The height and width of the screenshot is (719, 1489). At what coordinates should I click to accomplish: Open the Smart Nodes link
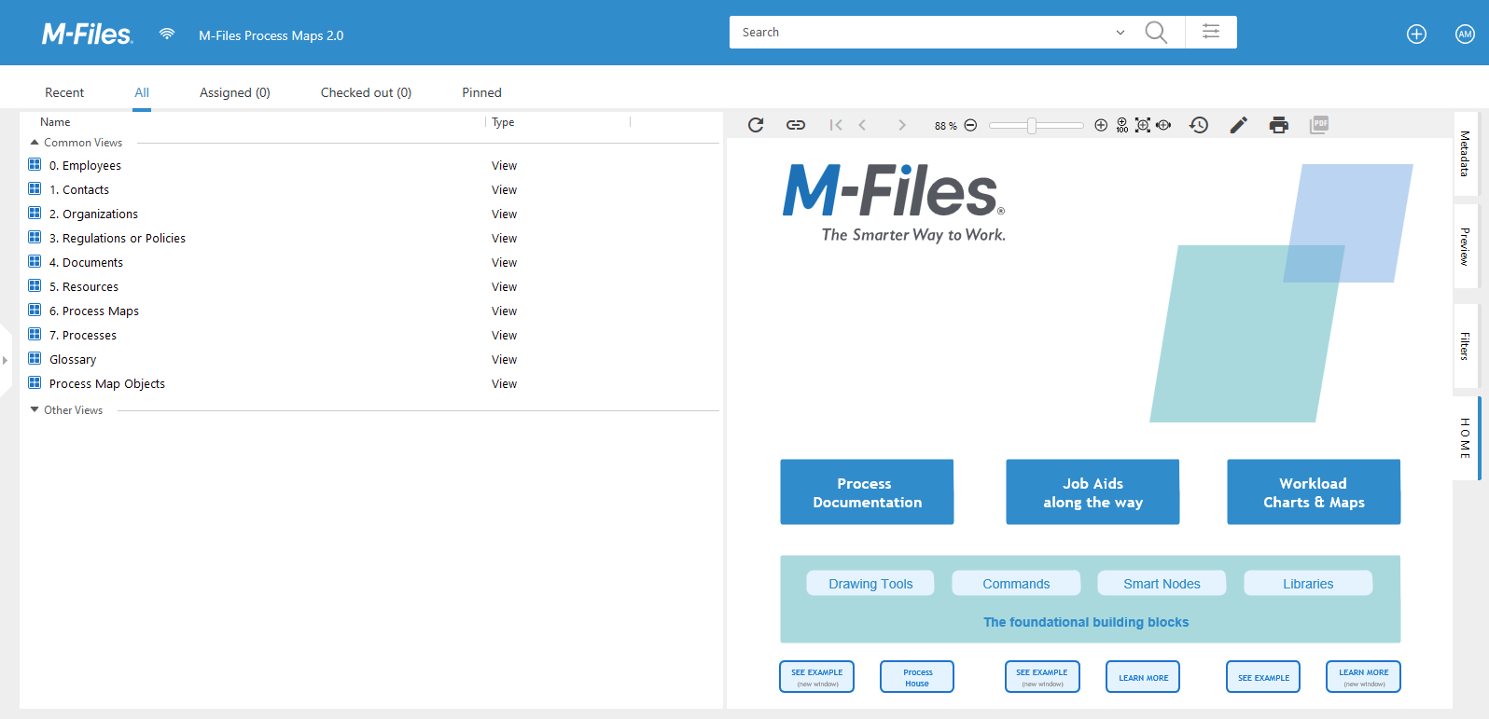tap(1162, 584)
